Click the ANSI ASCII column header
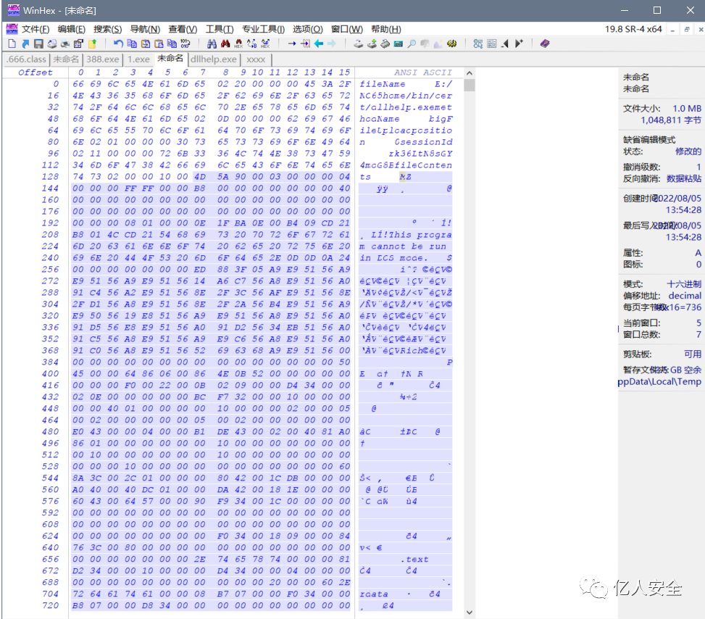The image size is (705, 619). pos(422,72)
